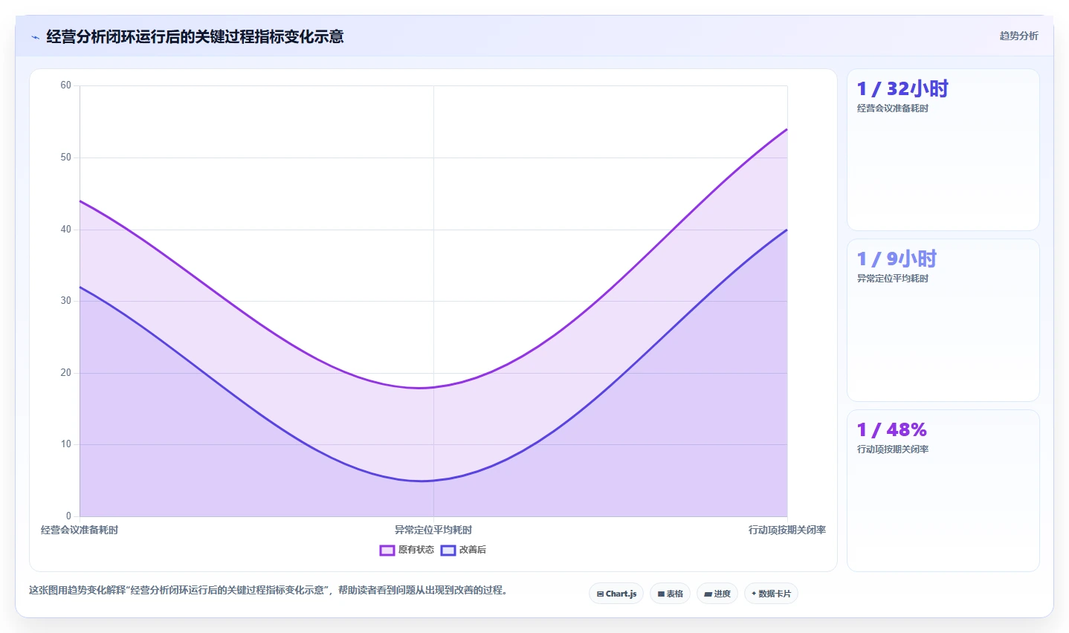Viewport: 1069px width, 633px height.
Task: Click the 异常定位平均耗时 card caption
Action: (893, 279)
